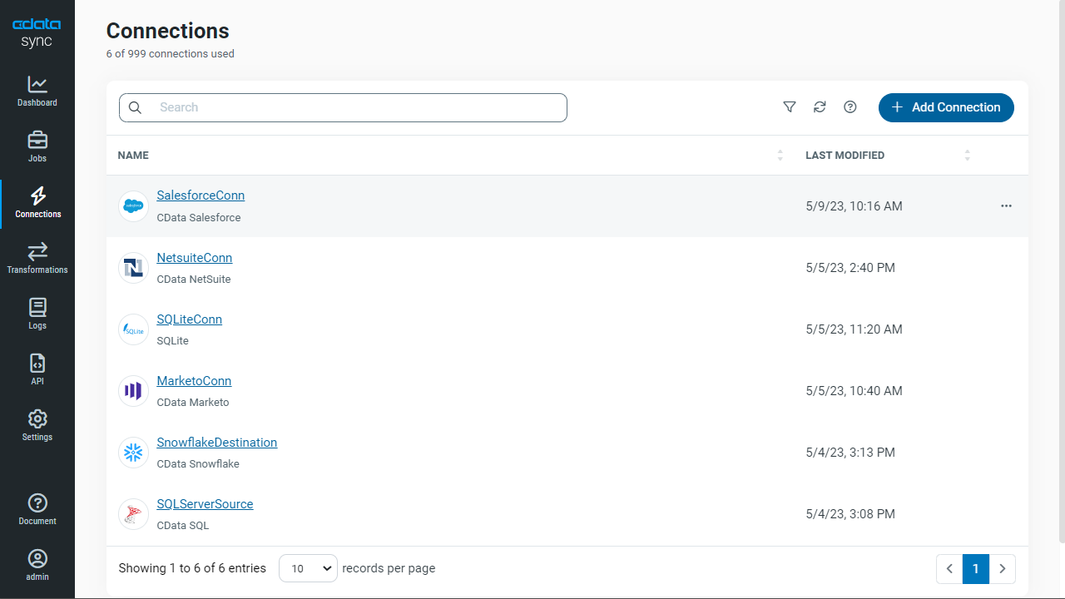The height and width of the screenshot is (599, 1065).
Task: Refresh the connections list
Action: coord(820,107)
